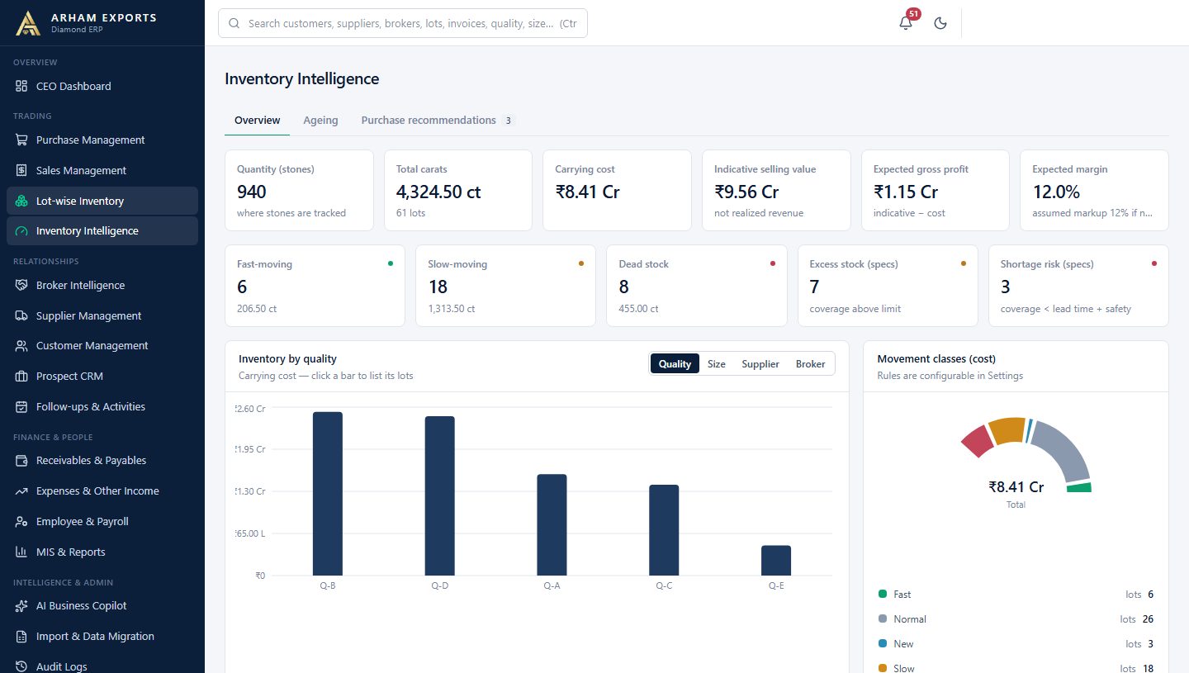The width and height of the screenshot is (1189, 673).
Task: Click the Follow-ups & Activities calendar icon
Action: coord(21,406)
